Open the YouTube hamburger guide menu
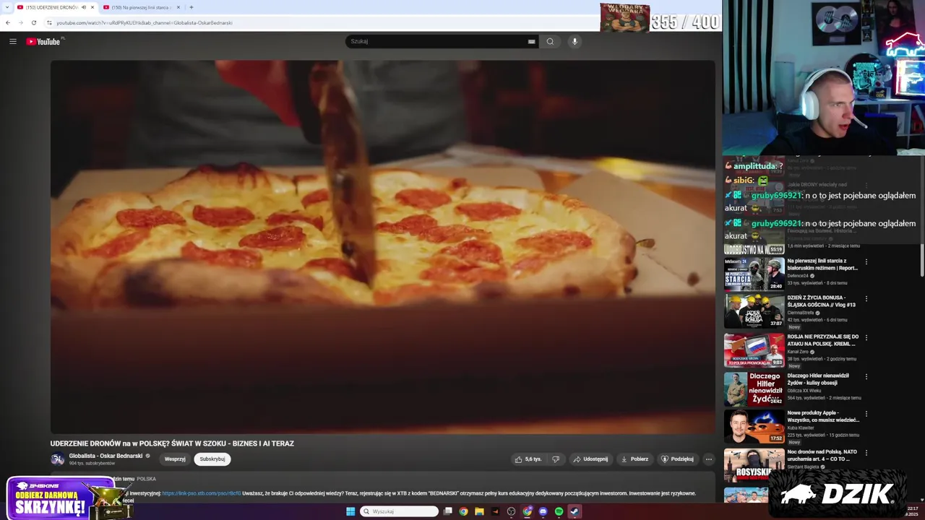This screenshot has width=925, height=520. tap(12, 41)
